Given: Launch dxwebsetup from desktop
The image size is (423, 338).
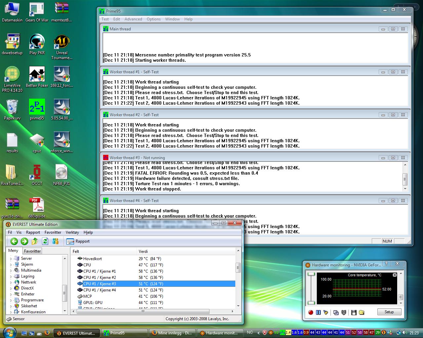Looking at the screenshot, I should (12, 45).
